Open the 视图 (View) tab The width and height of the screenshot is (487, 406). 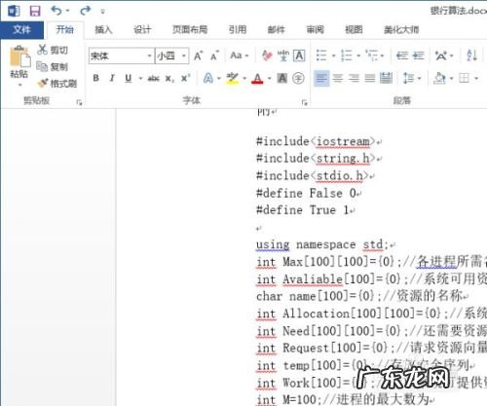tap(354, 30)
